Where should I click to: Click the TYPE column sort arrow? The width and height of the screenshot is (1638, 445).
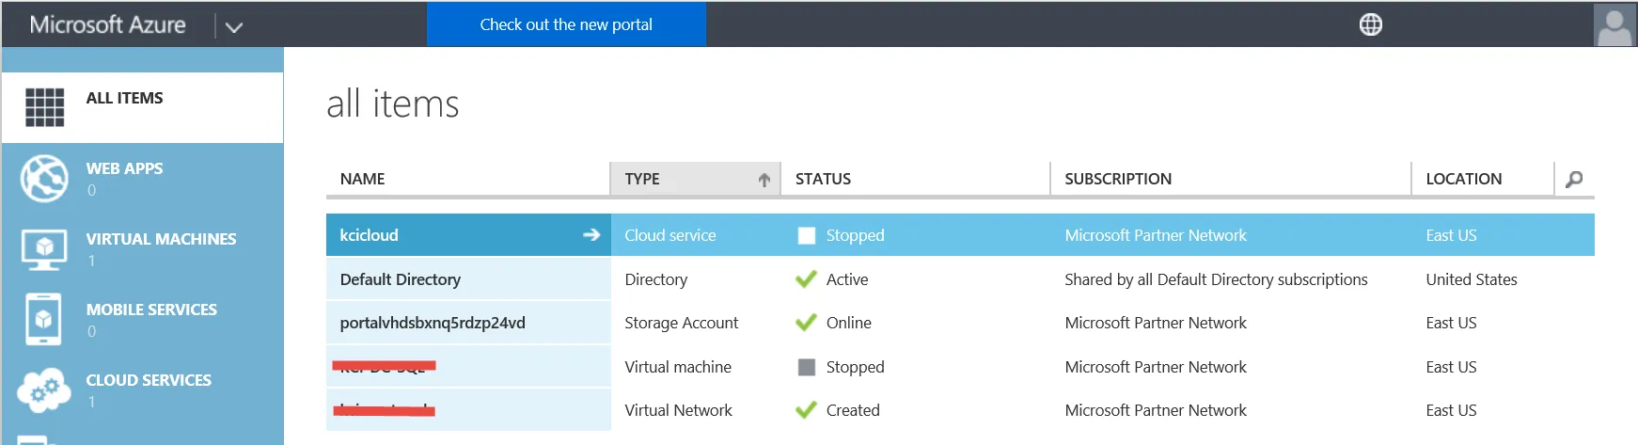click(764, 180)
